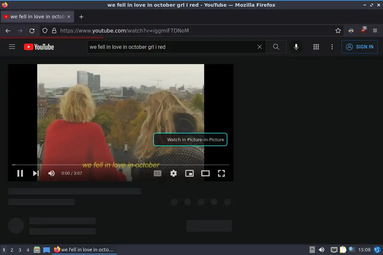Open Firefox application menu
The height and width of the screenshot is (255, 383).
click(375, 31)
